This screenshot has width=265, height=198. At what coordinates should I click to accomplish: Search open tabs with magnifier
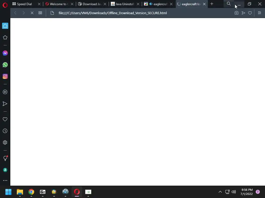(x=229, y=4)
